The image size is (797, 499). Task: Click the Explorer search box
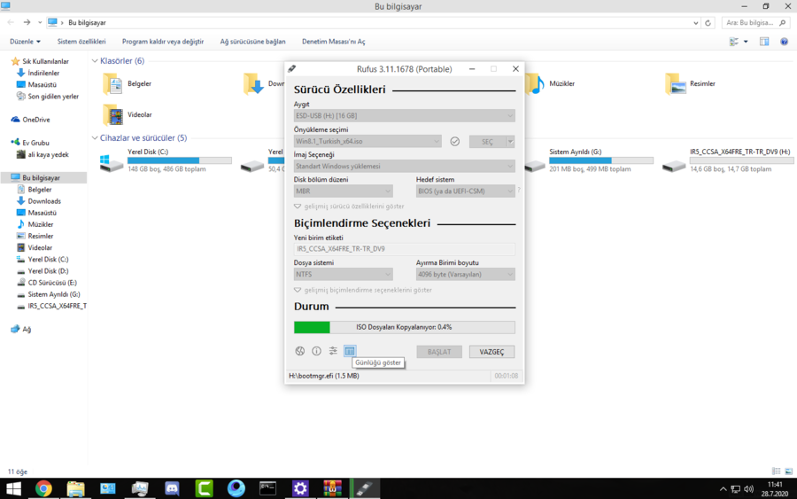coord(754,23)
